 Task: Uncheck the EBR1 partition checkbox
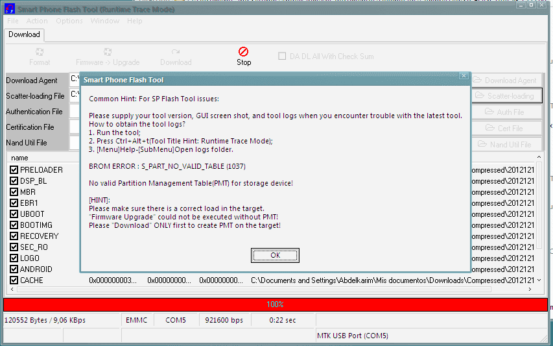click(x=14, y=203)
